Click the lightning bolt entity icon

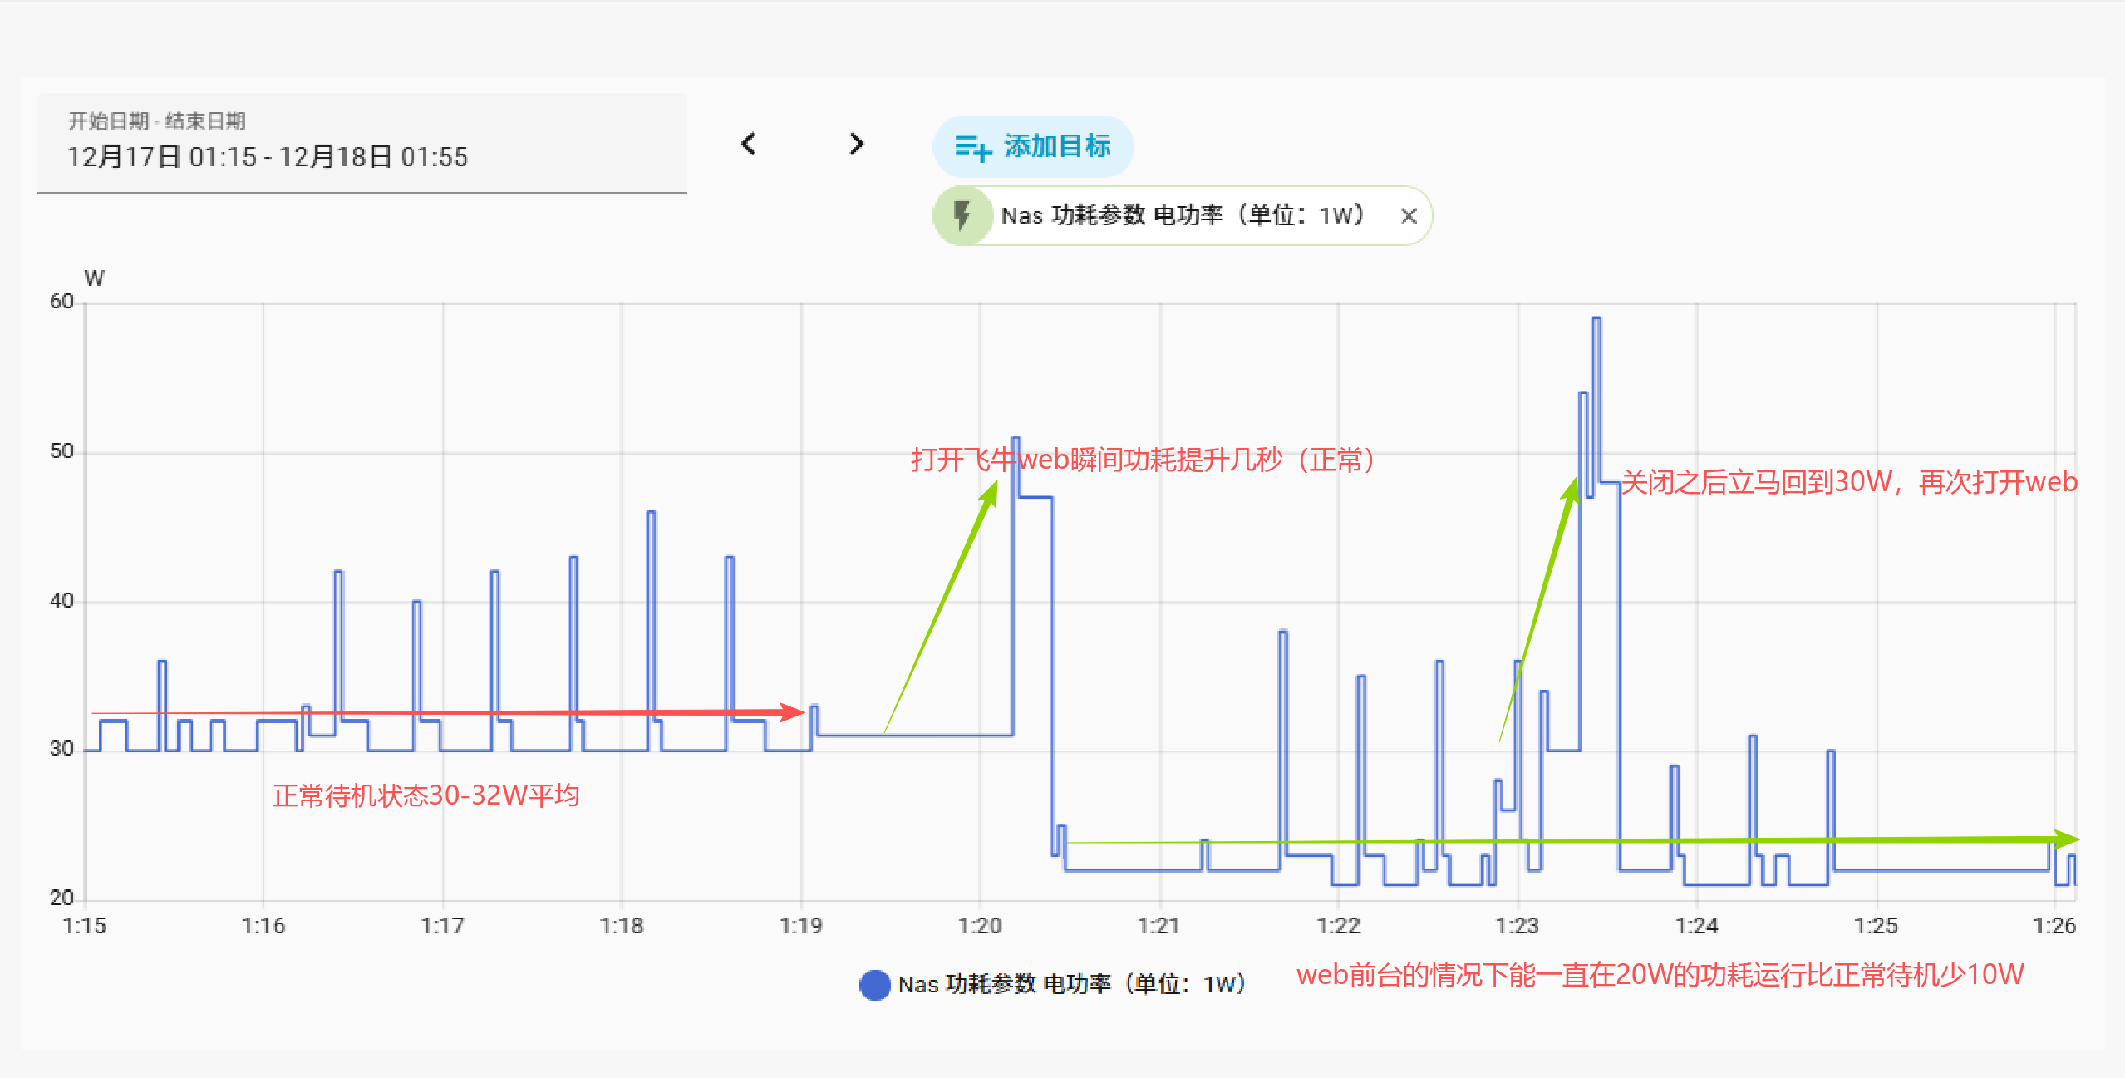[962, 215]
